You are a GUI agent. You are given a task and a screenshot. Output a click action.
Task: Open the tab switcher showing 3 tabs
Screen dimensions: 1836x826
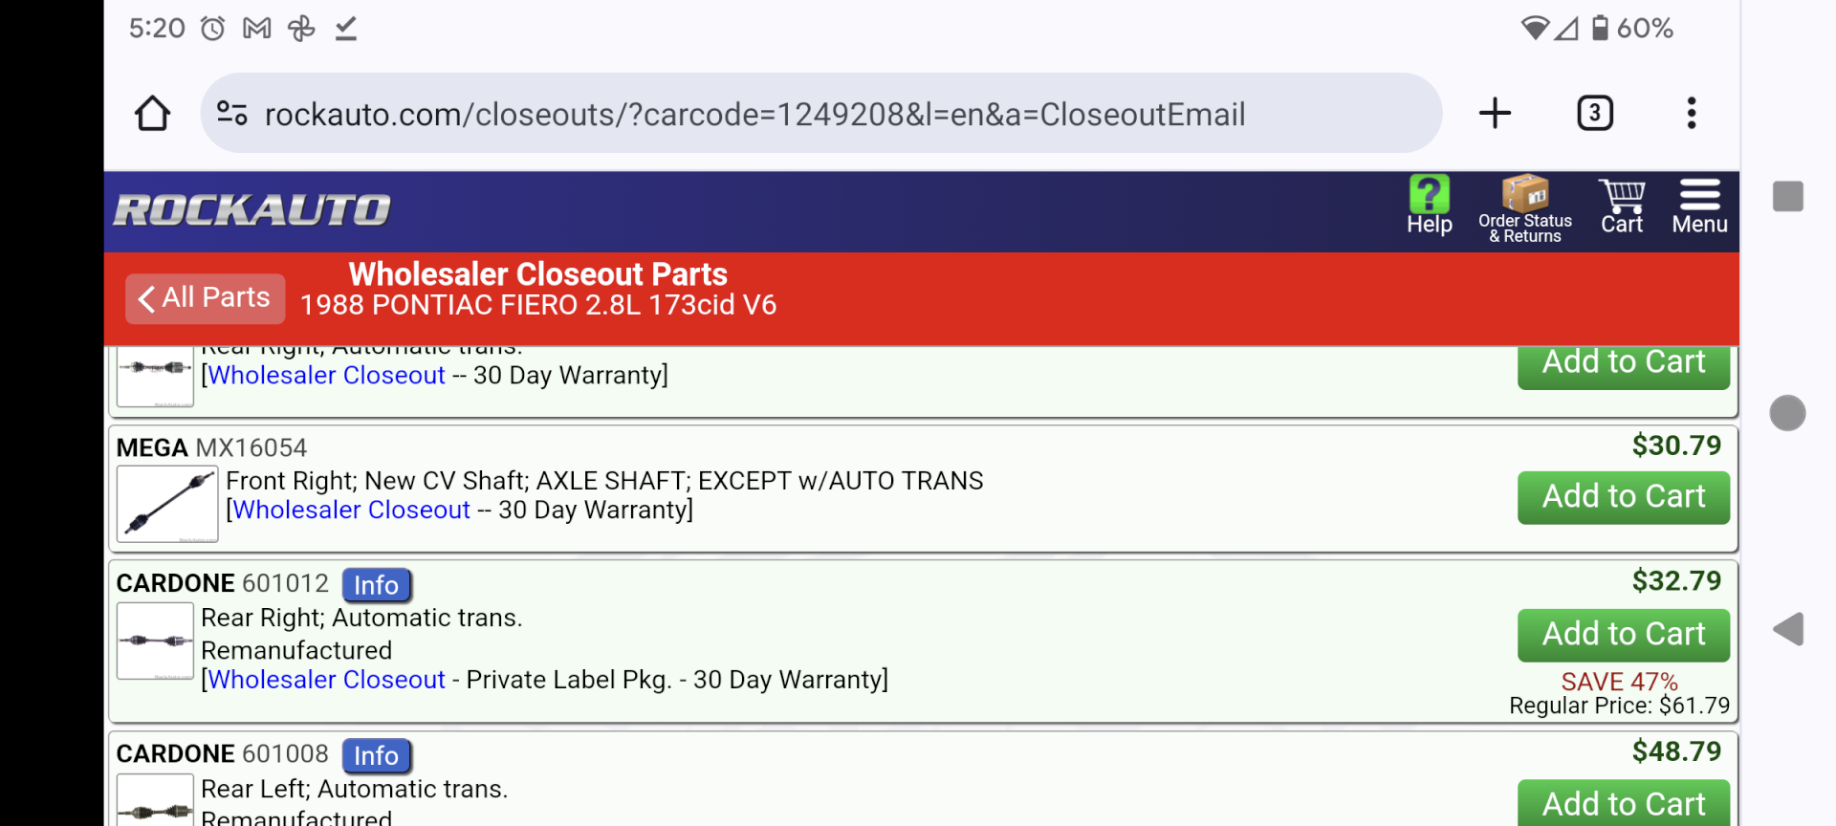tap(1594, 114)
